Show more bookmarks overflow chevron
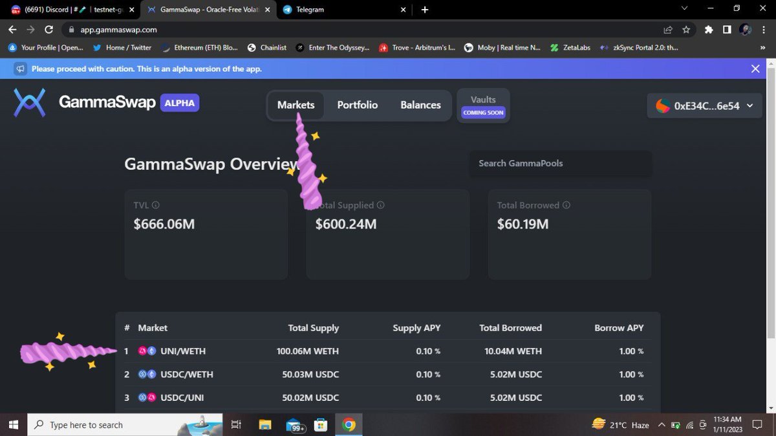Screen dimensions: 776x436 pyautogui.click(x=764, y=47)
